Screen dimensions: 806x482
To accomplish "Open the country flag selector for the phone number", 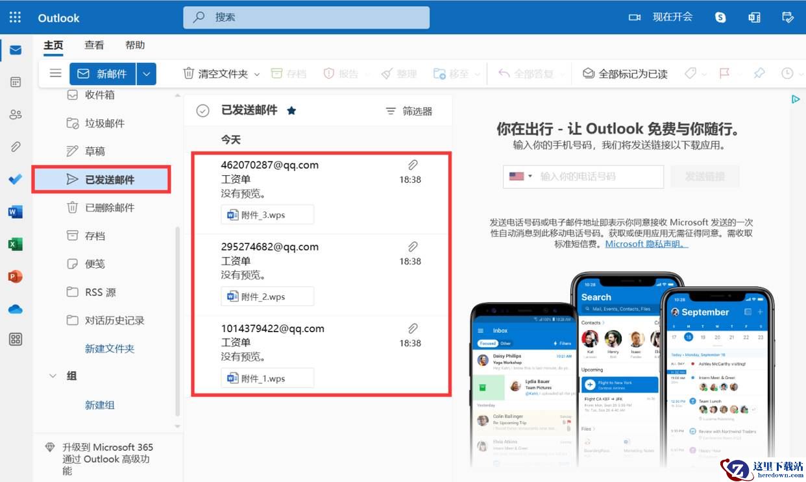I will [x=521, y=176].
